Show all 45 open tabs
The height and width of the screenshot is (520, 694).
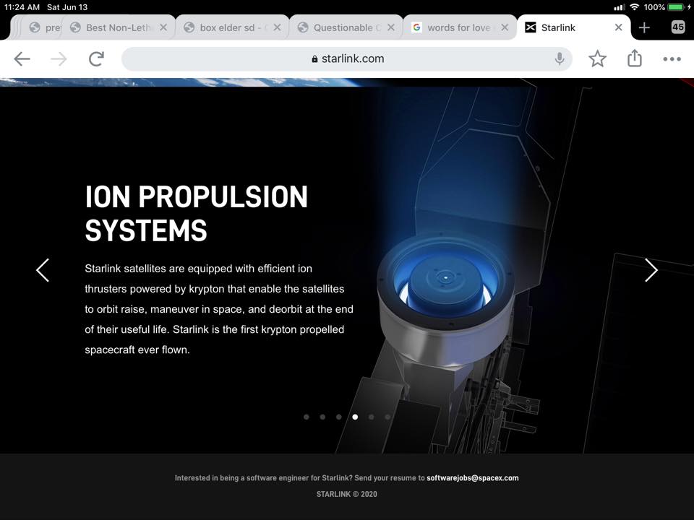pos(677,27)
